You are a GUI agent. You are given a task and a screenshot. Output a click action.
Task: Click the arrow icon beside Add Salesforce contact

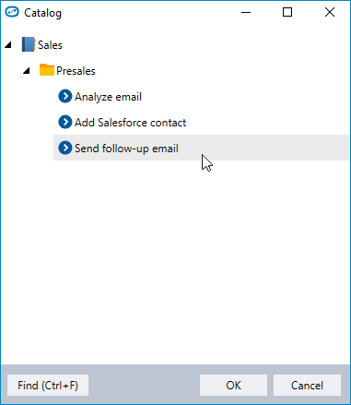(x=65, y=122)
